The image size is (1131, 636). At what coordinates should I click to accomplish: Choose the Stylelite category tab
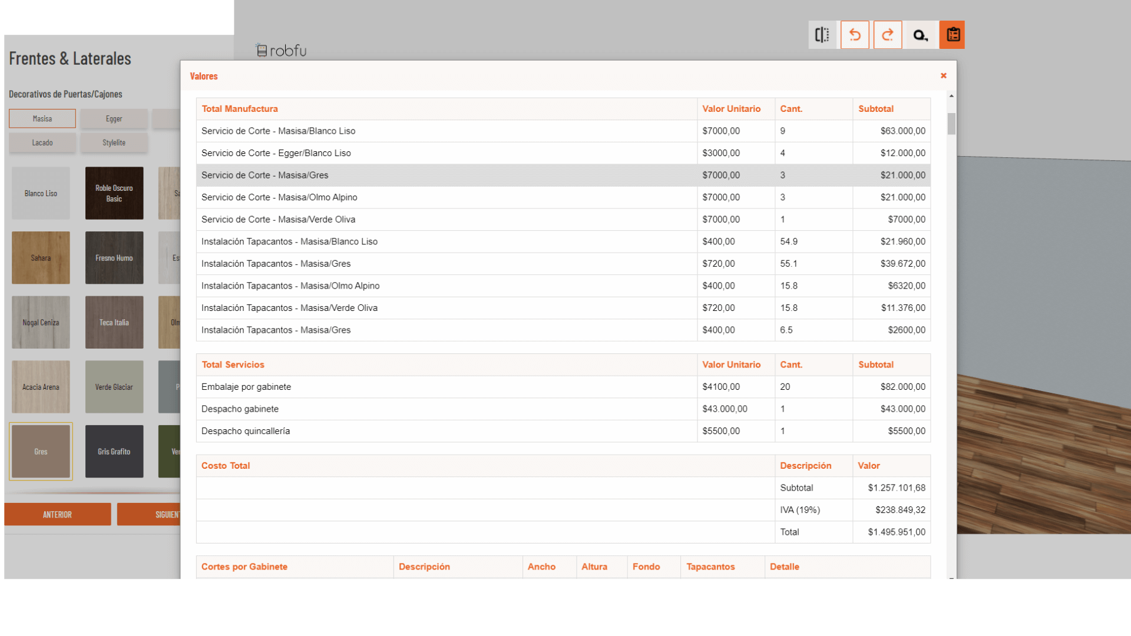(114, 143)
